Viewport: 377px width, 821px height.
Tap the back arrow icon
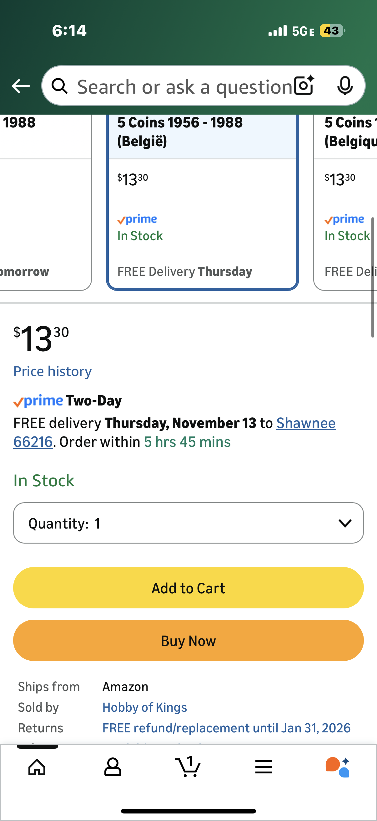click(x=21, y=86)
